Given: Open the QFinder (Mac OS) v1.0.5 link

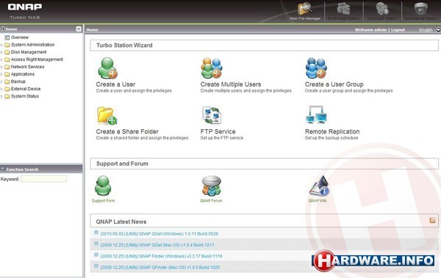Looking at the screenshot, I should tap(159, 267).
